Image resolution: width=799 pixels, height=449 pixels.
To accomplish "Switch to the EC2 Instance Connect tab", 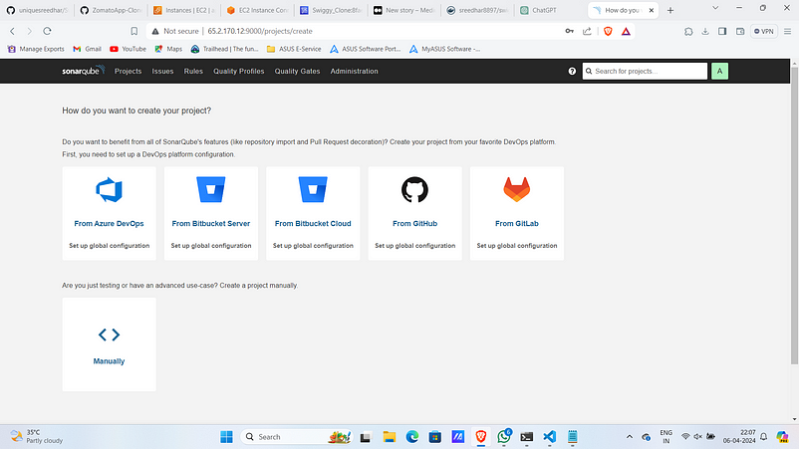I will [258, 10].
